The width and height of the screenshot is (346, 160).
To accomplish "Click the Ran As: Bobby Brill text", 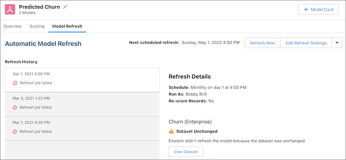I will pos(188,94).
